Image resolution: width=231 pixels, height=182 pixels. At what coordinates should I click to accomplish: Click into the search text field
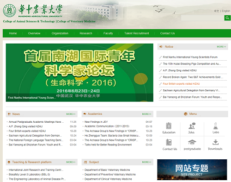pos(202,18)
